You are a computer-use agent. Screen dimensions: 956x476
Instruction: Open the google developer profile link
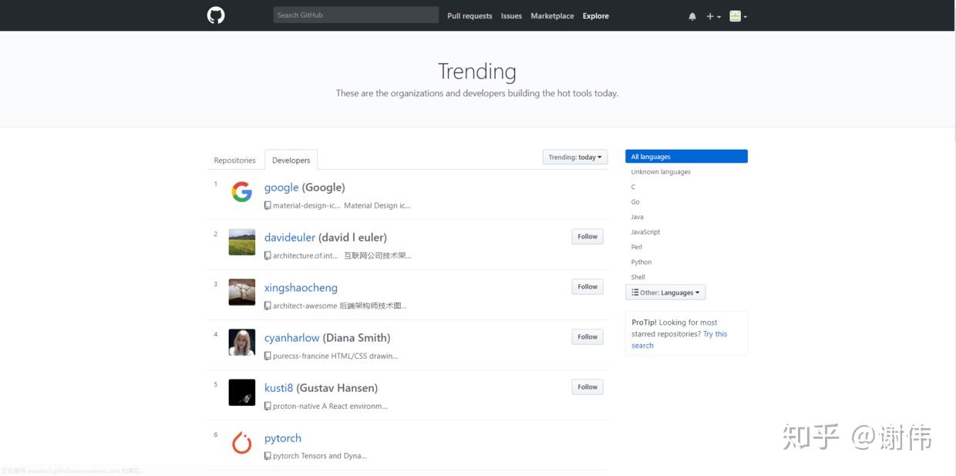[x=281, y=187]
